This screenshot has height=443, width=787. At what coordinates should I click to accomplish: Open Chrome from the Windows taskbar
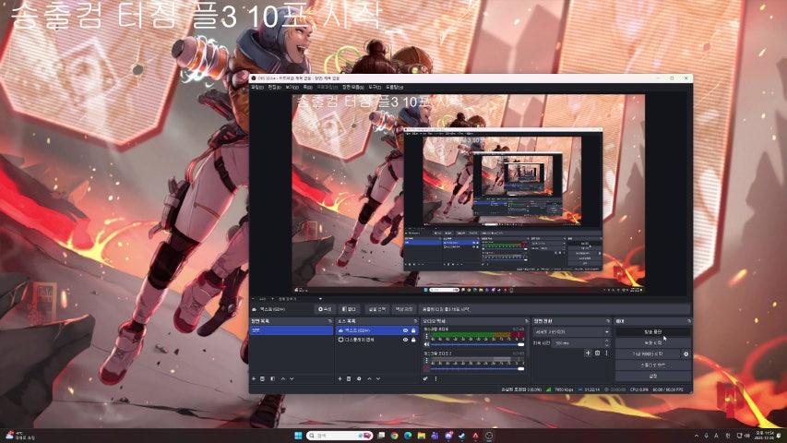click(394, 436)
